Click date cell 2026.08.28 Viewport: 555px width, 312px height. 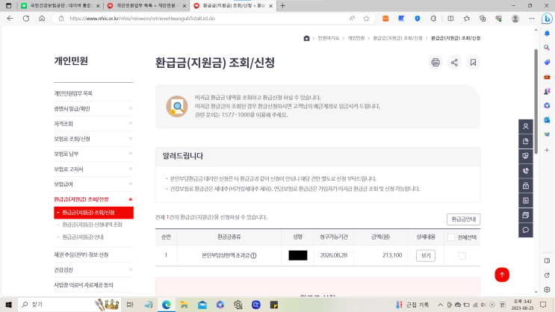pyautogui.click(x=334, y=255)
